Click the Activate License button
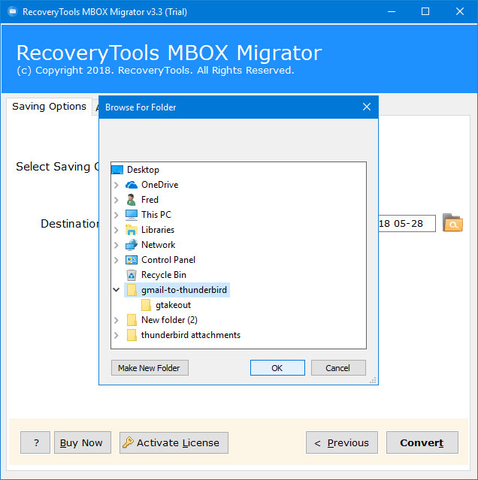 click(174, 442)
